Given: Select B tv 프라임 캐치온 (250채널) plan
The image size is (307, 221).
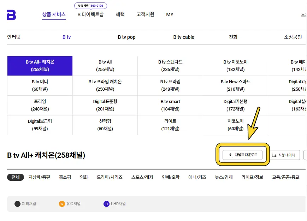Looking at the screenshot, I should (105, 85).
